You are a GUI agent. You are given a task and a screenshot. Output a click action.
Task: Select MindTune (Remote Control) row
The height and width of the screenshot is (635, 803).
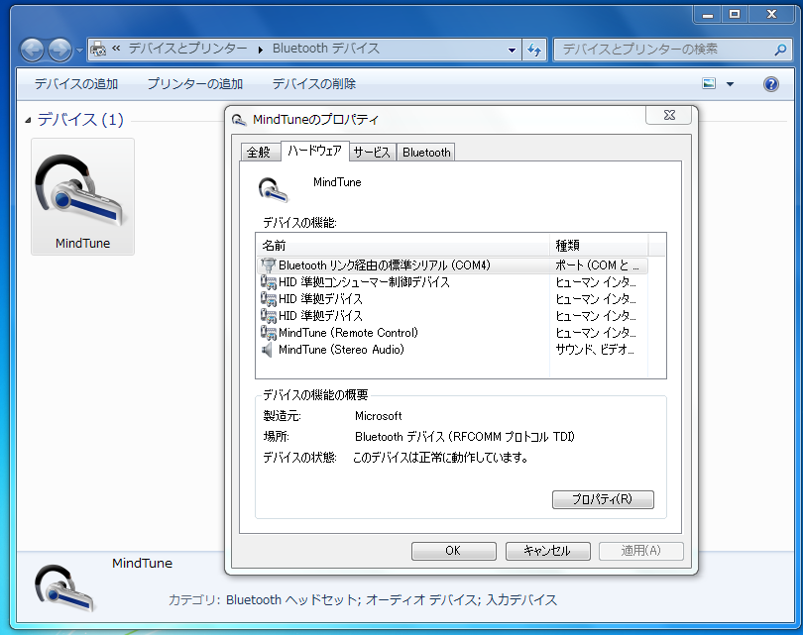(x=453, y=333)
